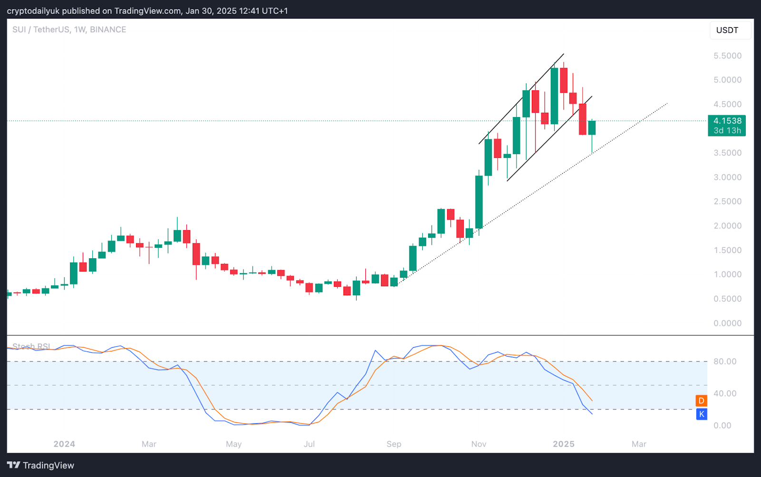Viewport: 761px width, 477px height.
Task: Click the SUI / TetherUS, 1W, BINANCE title
Action: coord(69,29)
